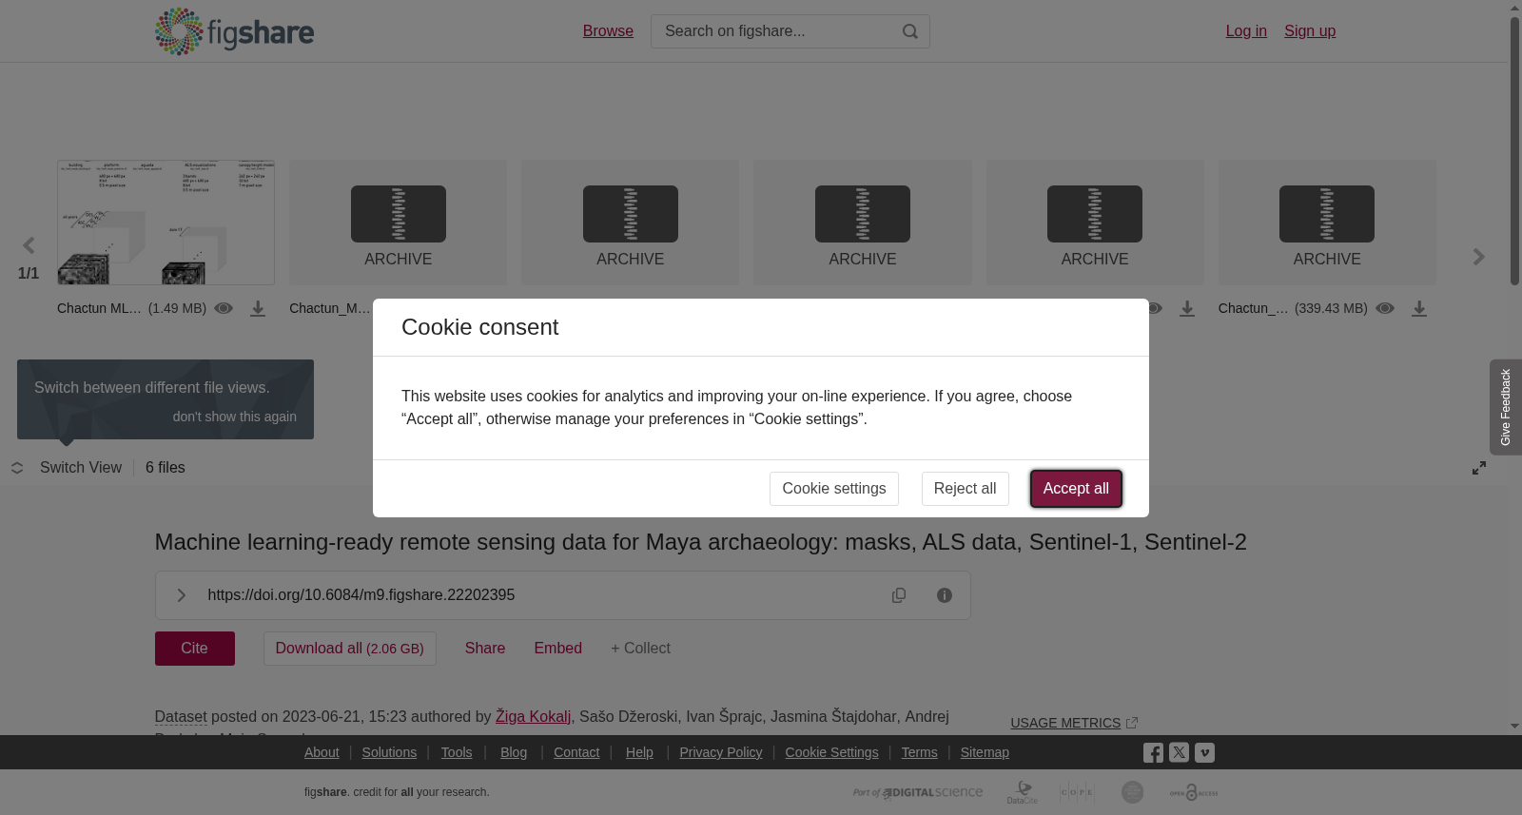Preview the Chactun ML 1.49 MB file
This screenshot has width=1522, height=815.
[x=224, y=308]
